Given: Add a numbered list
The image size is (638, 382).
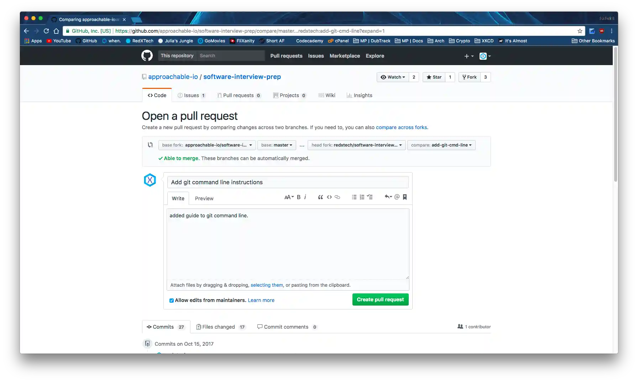Looking at the screenshot, I should coord(362,197).
